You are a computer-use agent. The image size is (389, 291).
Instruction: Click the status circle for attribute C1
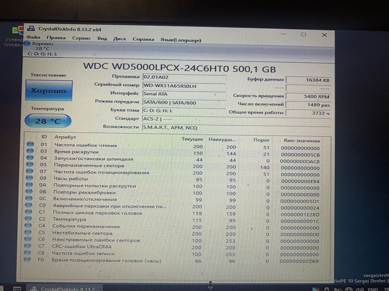[x=28, y=212]
